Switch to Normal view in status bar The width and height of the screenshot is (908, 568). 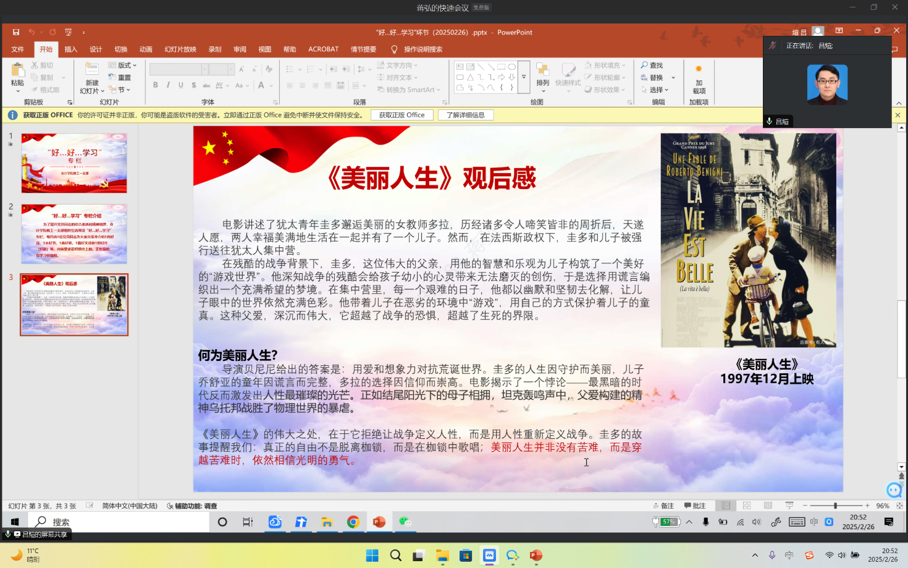click(726, 506)
